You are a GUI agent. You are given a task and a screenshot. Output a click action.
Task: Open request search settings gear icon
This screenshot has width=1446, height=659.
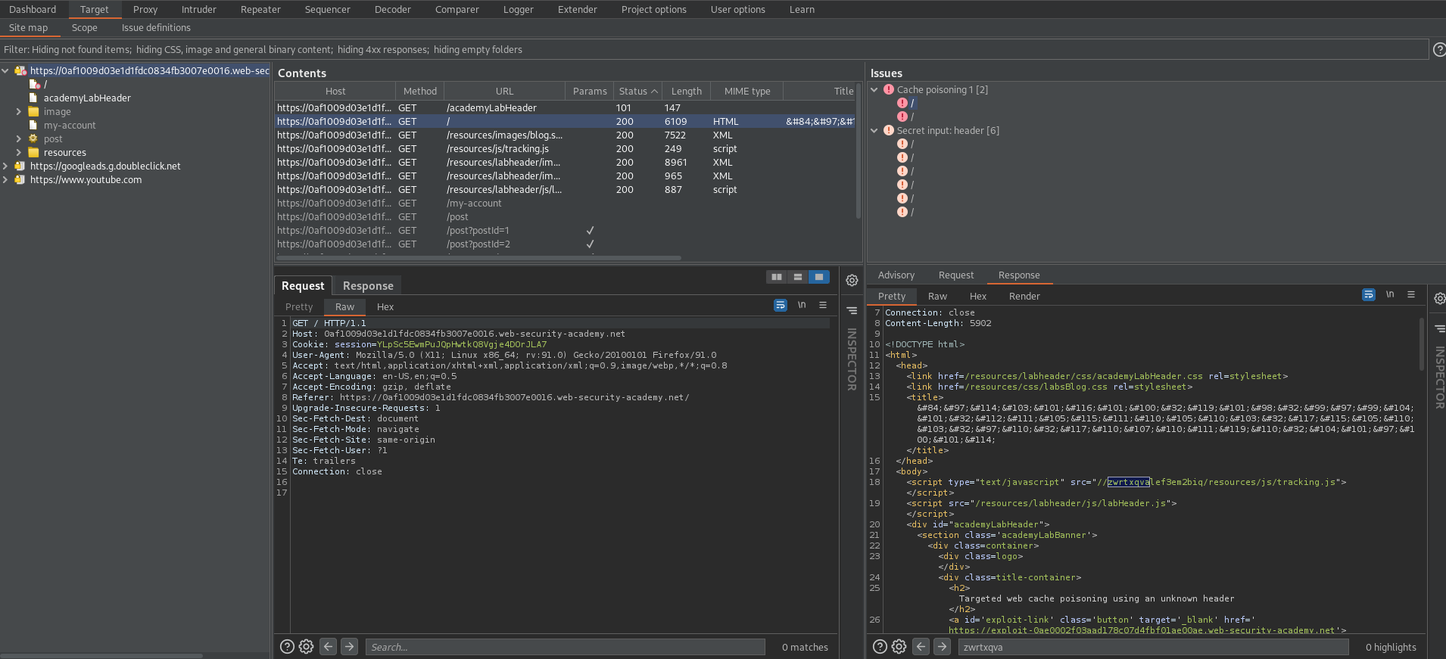[x=306, y=647]
